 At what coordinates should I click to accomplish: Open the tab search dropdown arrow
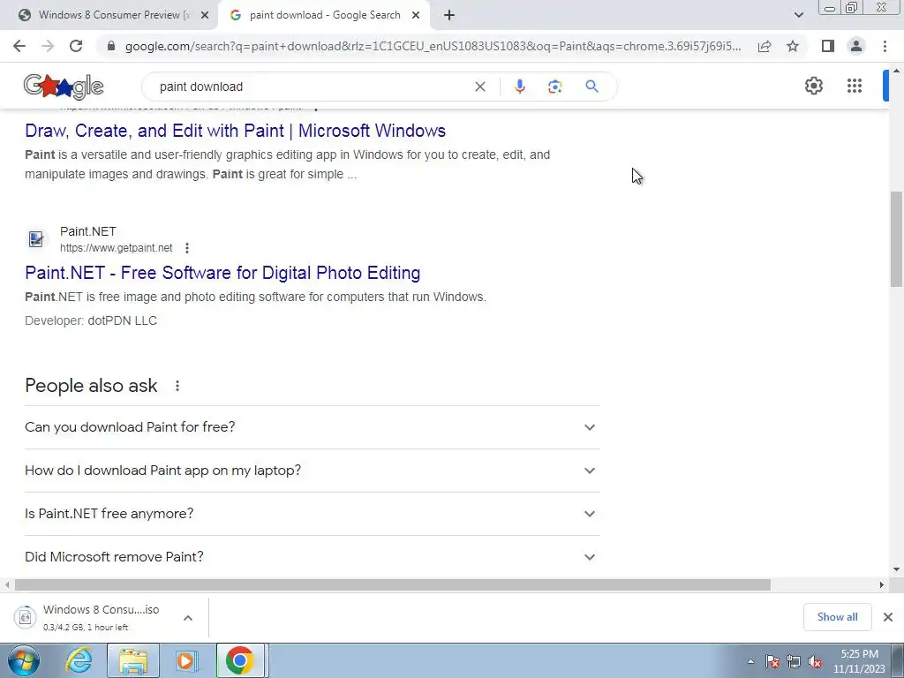tap(798, 15)
